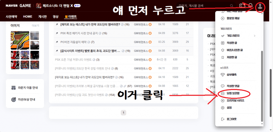The width and height of the screenshot is (273, 132).
Task: Click the 로그아웃 exit icon
Action: (x=223, y=119)
